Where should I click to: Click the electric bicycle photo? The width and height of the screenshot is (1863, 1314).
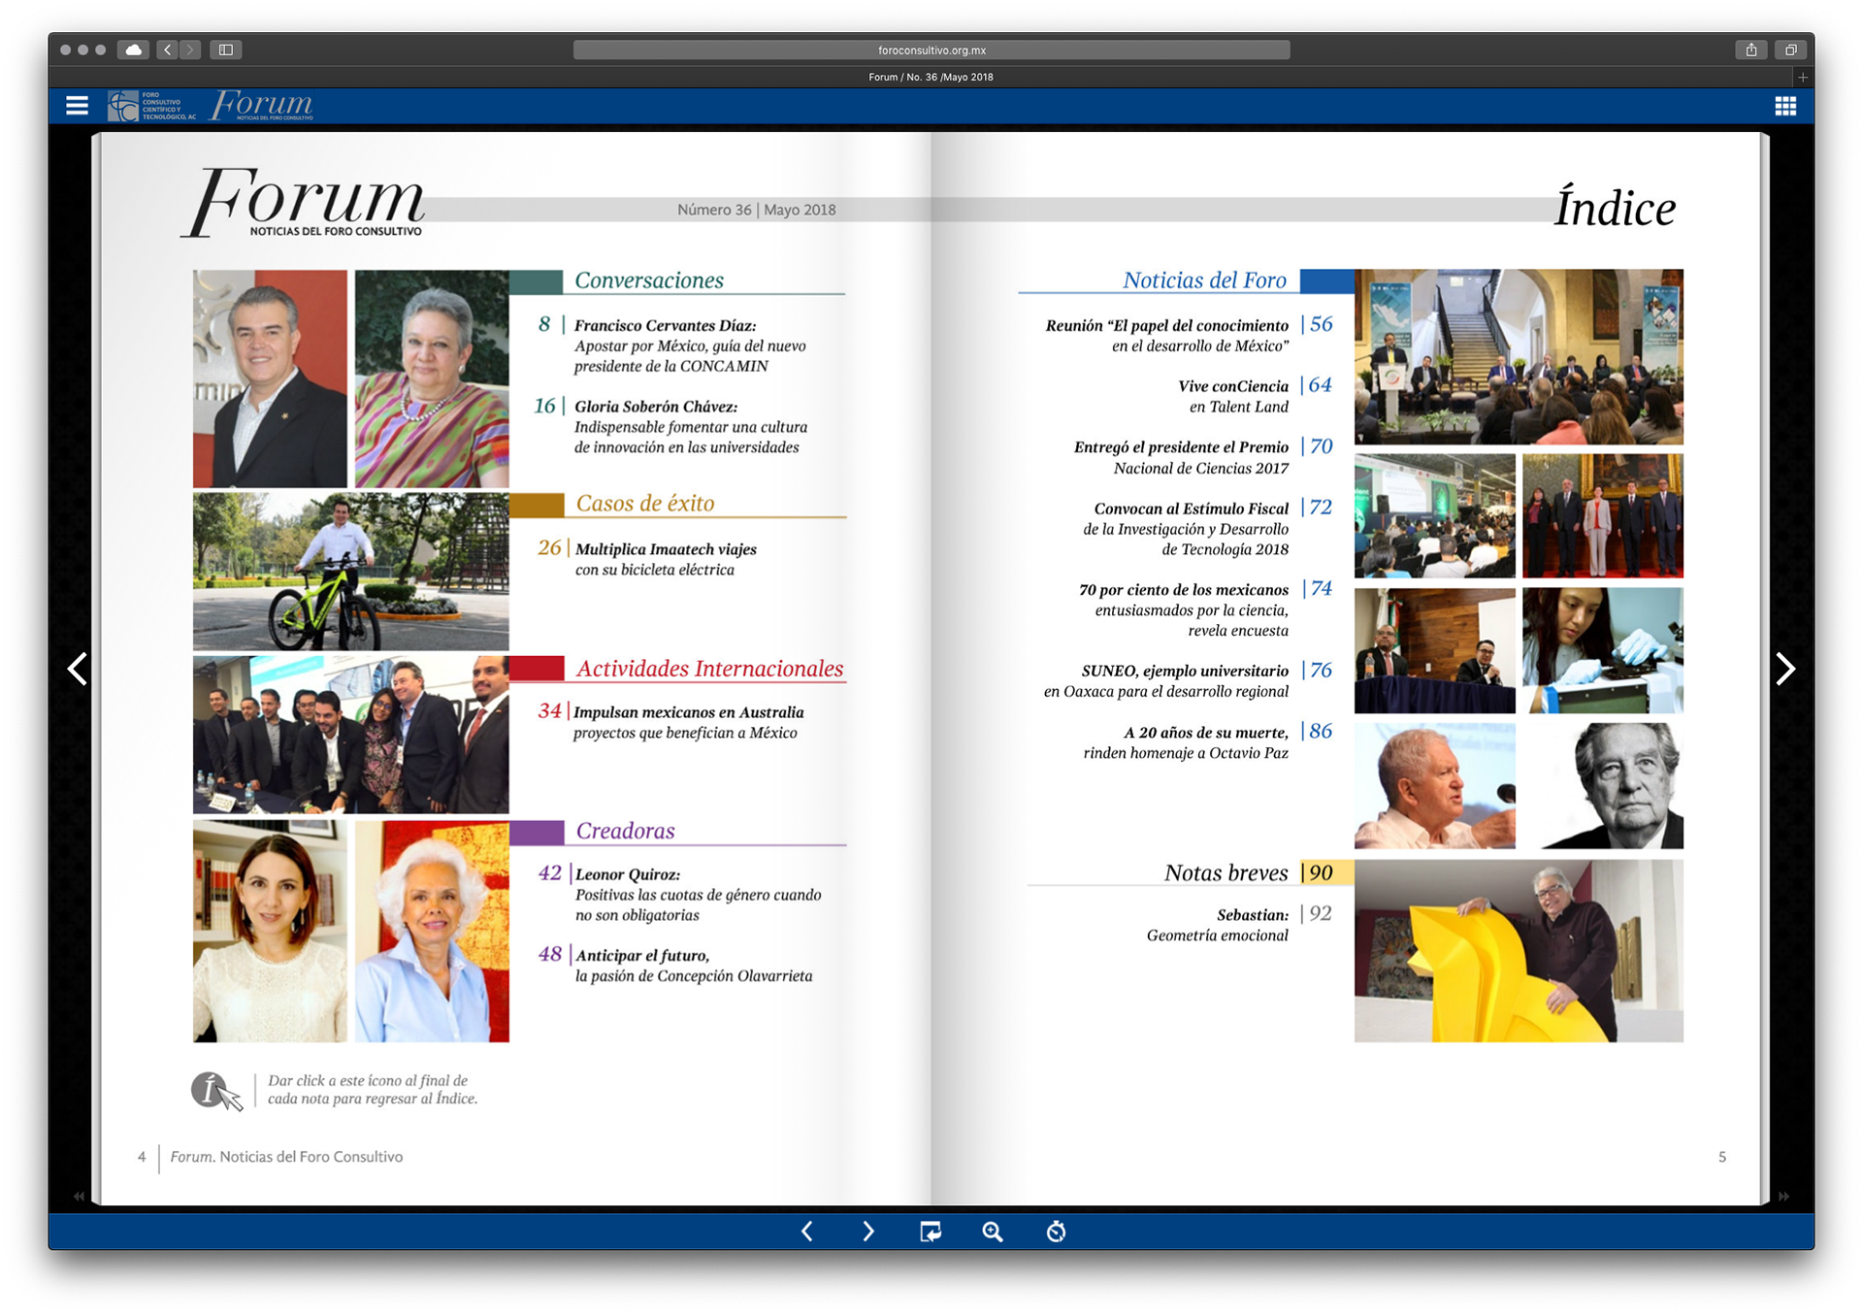(350, 571)
